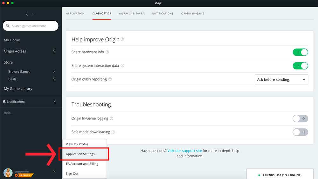This screenshot has width=318, height=179.
Task: Click the Deals label
Action: point(12,79)
